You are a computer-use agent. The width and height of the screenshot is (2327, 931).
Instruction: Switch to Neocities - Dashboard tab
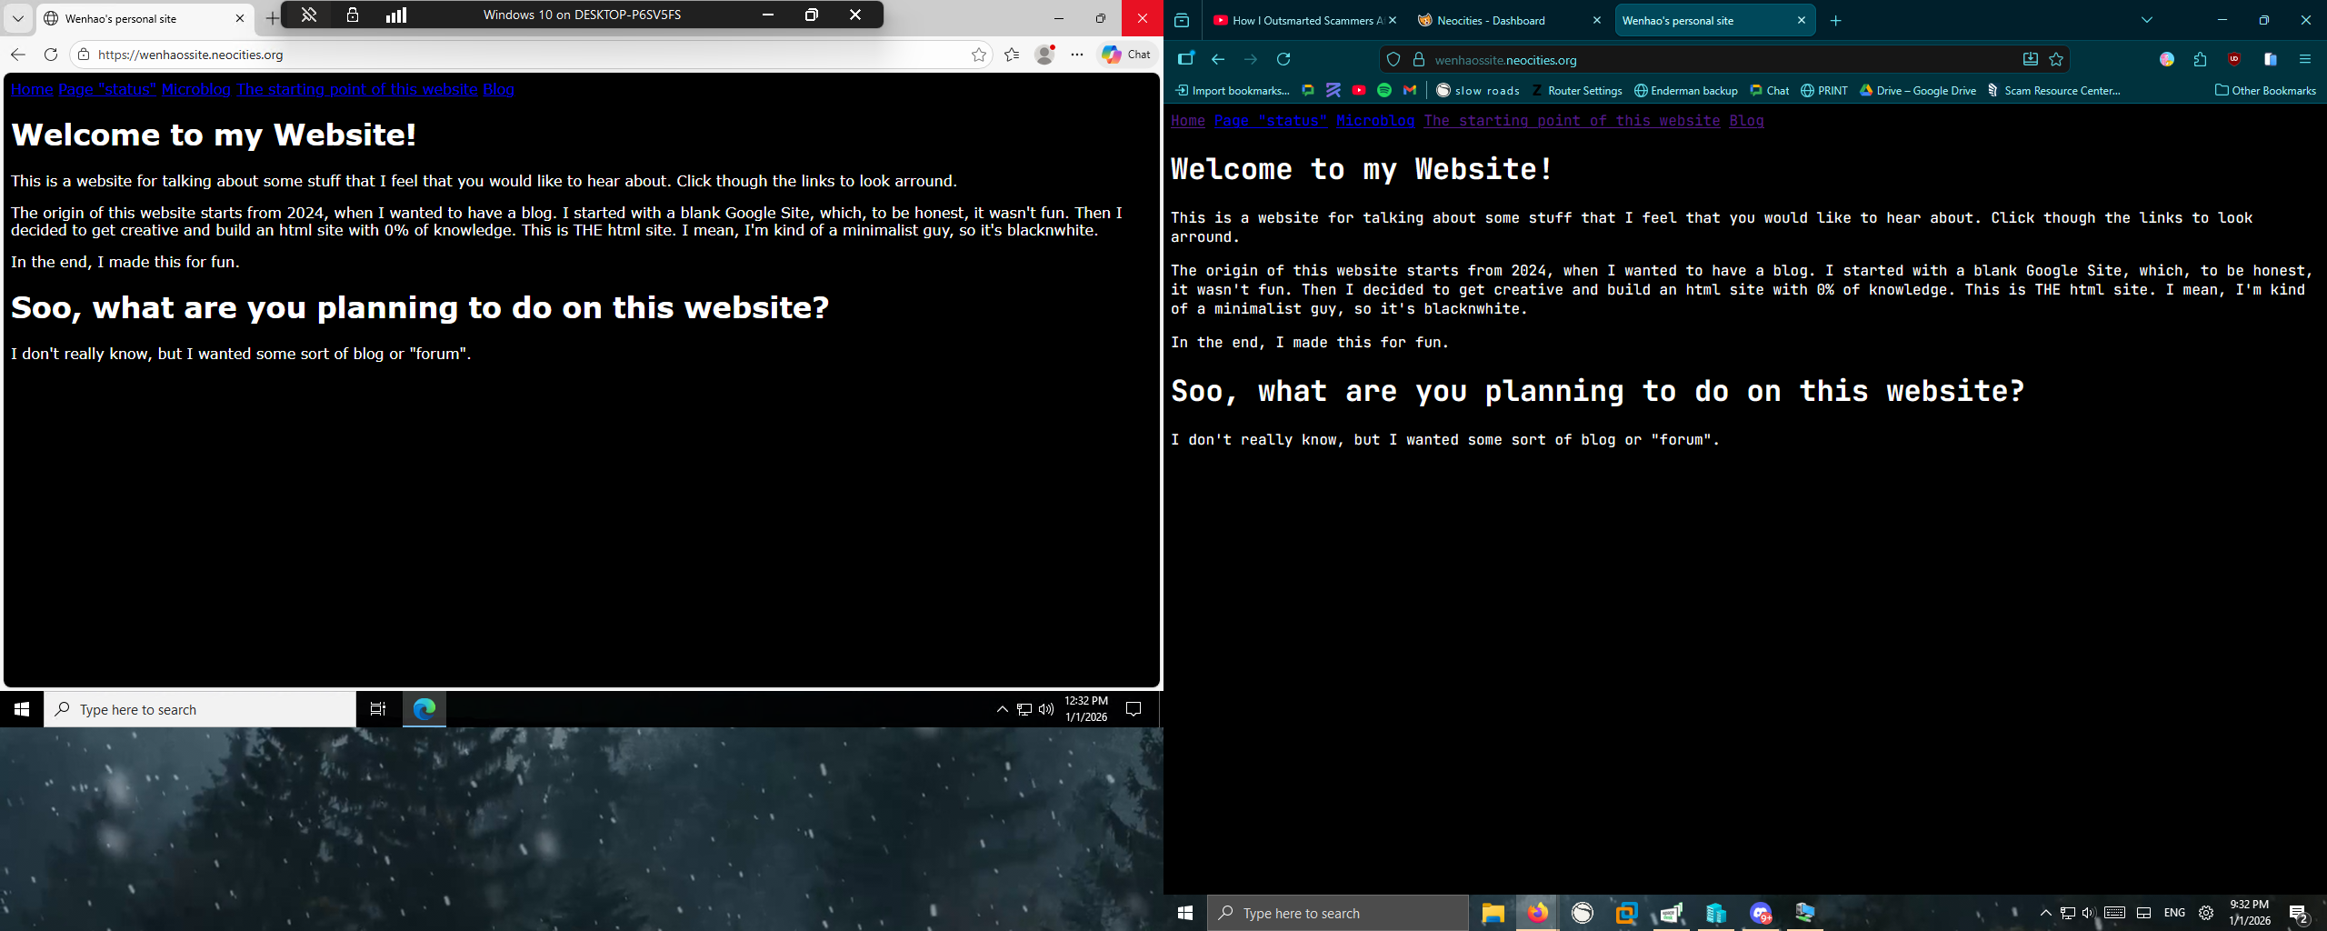point(1491,20)
